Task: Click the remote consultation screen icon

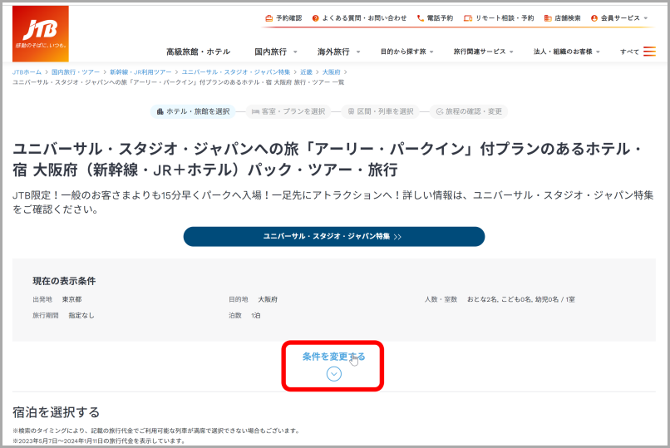Action: point(468,18)
